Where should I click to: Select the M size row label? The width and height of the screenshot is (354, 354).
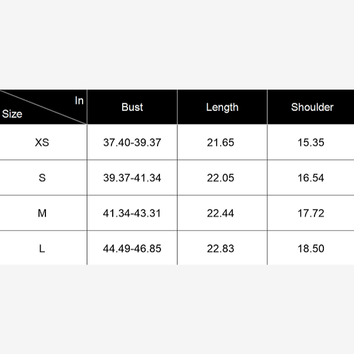pos(42,213)
